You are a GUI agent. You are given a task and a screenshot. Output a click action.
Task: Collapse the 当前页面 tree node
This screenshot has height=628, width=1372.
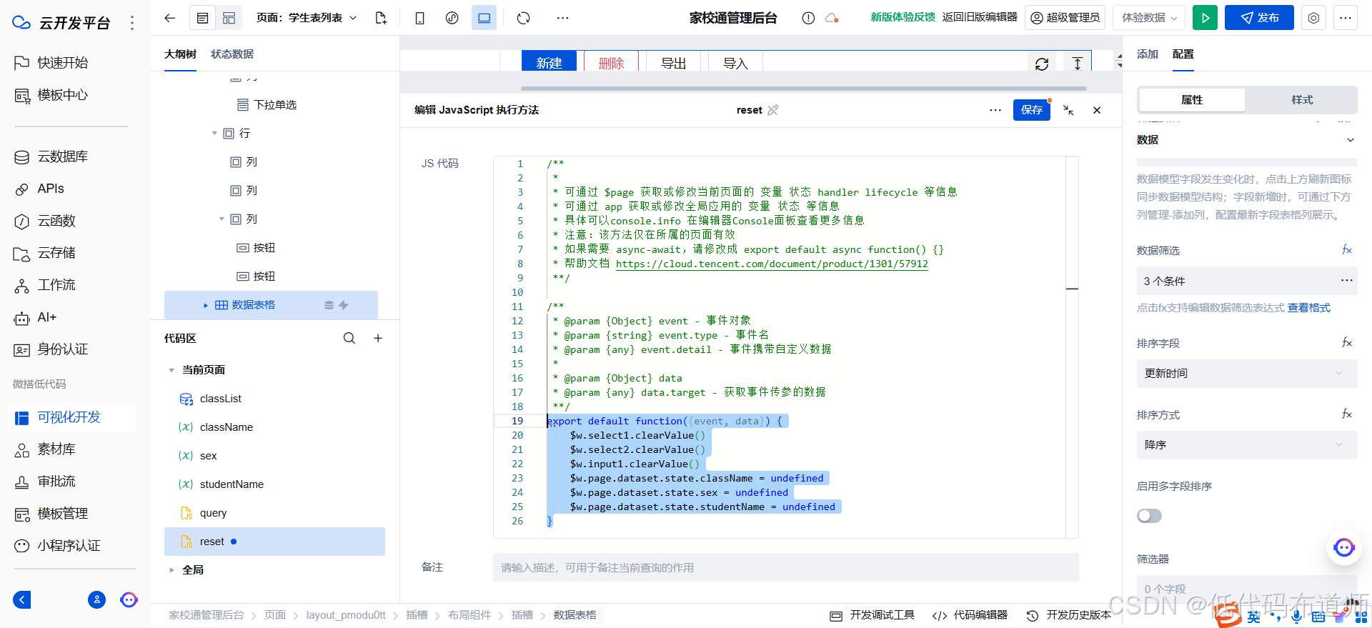click(171, 370)
